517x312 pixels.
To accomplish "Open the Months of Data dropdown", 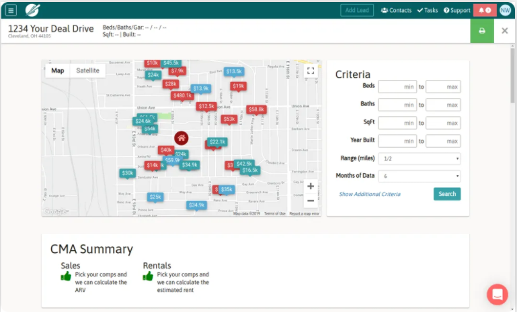I will pyautogui.click(x=420, y=176).
